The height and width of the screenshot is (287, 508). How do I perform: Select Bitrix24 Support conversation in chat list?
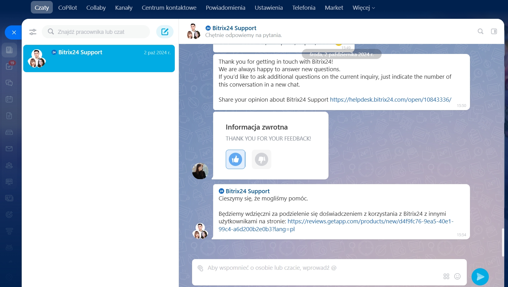point(99,59)
